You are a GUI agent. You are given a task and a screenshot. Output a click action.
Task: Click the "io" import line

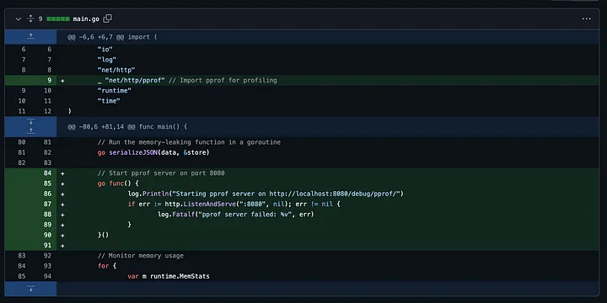pos(105,49)
